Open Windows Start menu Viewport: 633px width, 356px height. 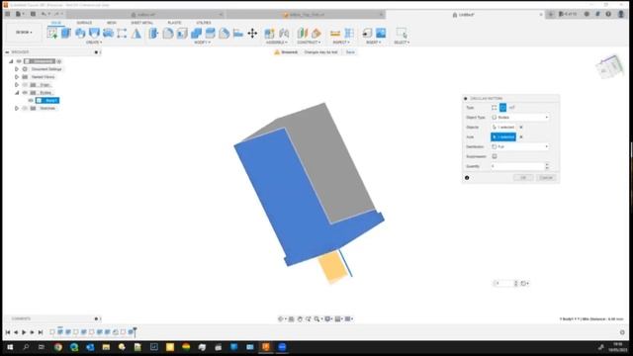10,347
